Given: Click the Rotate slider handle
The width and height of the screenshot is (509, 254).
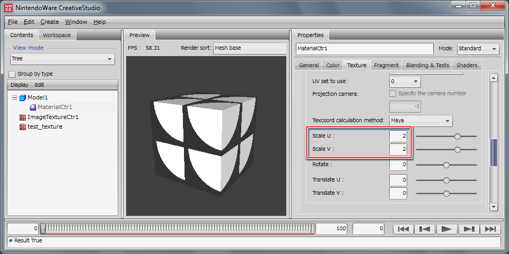Looking at the screenshot, I should click(446, 165).
